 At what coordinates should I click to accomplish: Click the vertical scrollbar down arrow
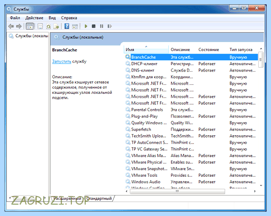(x=261, y=185)
